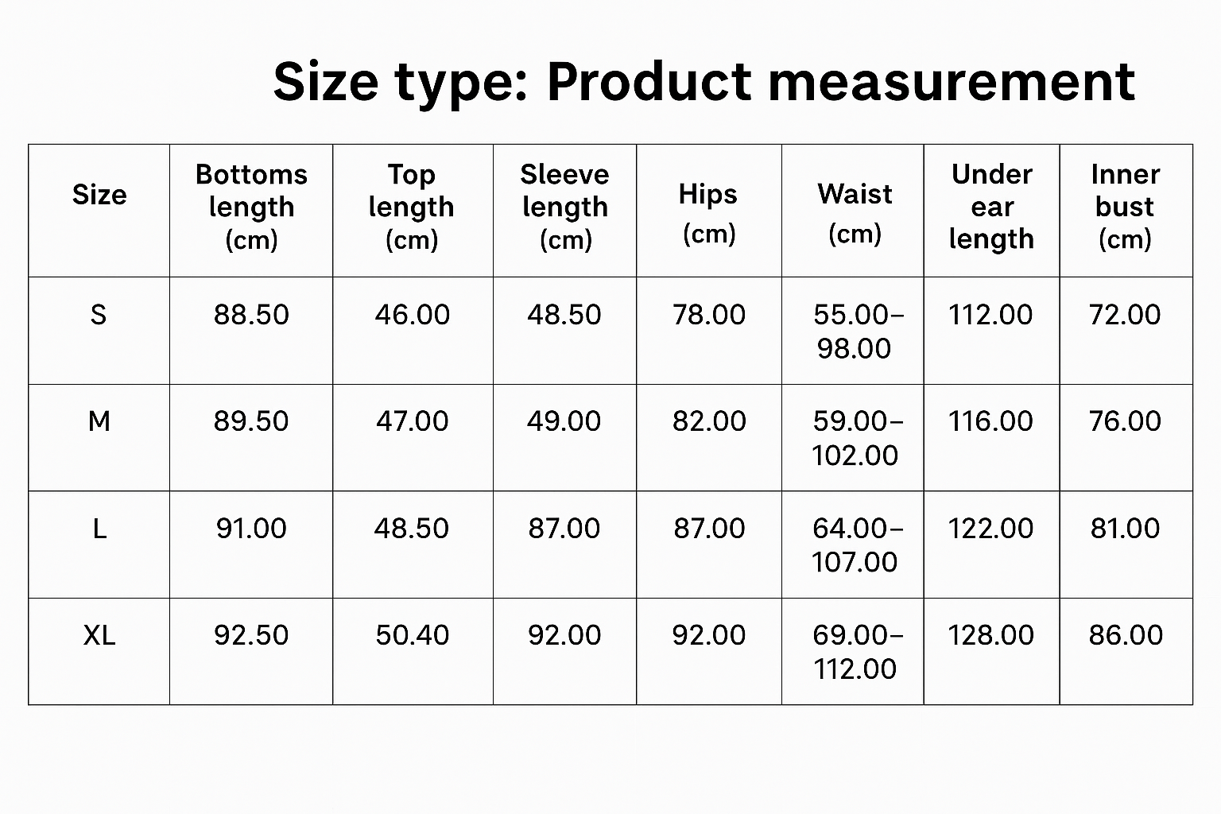Select the L size row label
Screen dimensions: 1221x814
[99, 529]
